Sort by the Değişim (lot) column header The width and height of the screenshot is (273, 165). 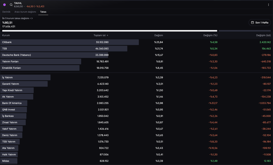point(263,35)
